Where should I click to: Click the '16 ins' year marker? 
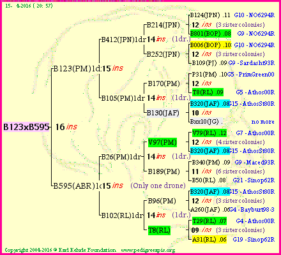66,127
